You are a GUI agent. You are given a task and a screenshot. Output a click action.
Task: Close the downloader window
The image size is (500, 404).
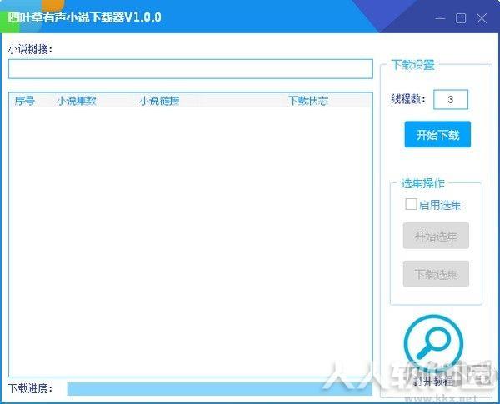482,18
